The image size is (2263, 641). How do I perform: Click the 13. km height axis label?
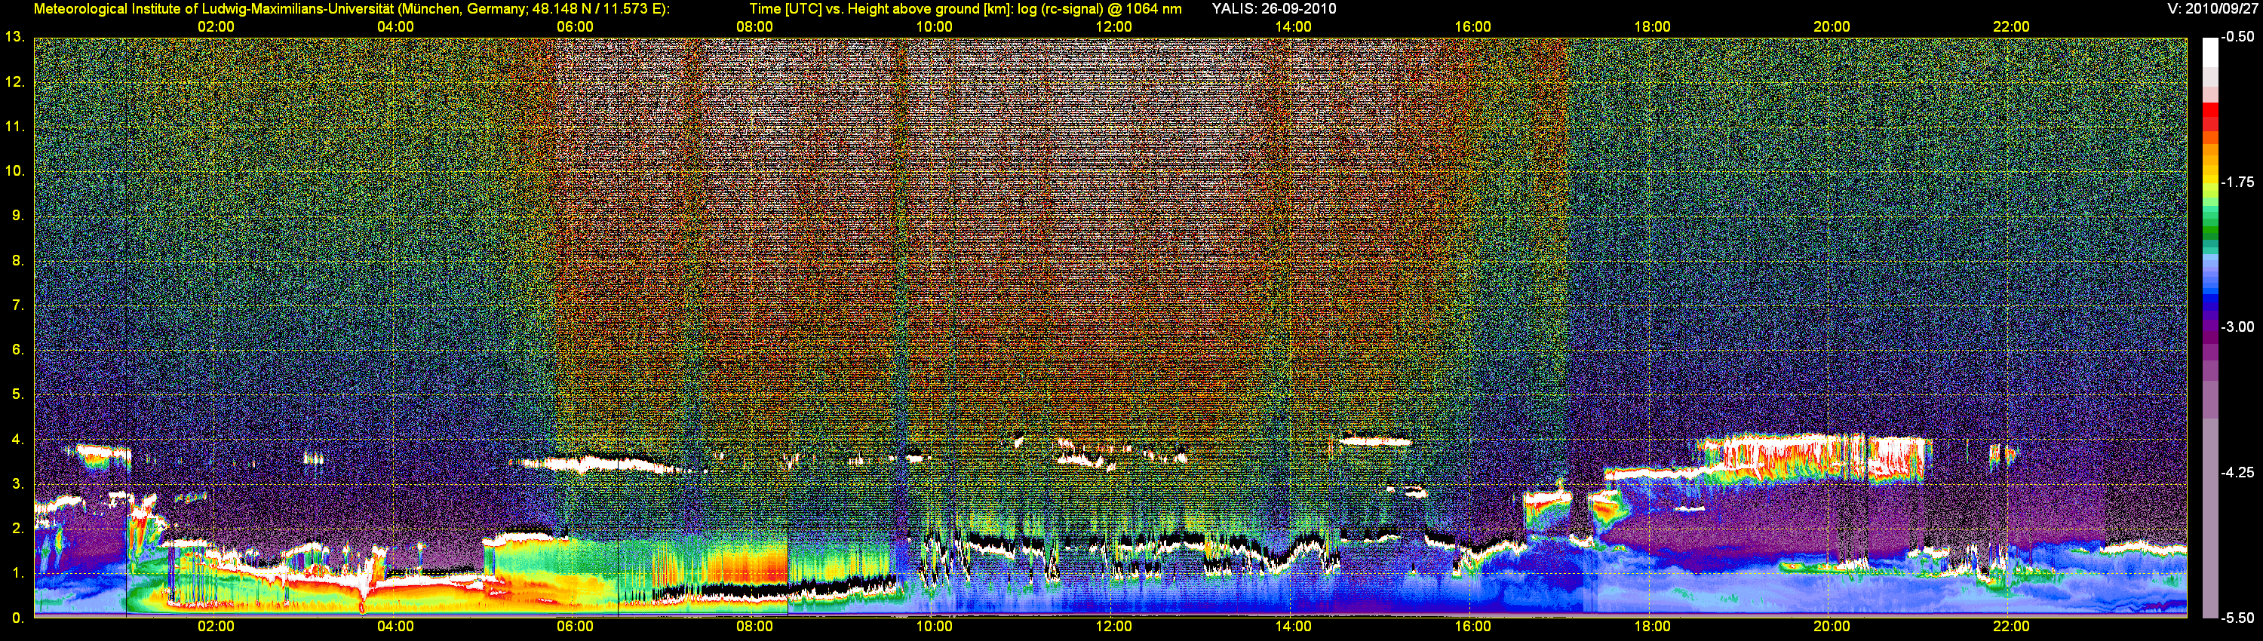click(15, 37)
